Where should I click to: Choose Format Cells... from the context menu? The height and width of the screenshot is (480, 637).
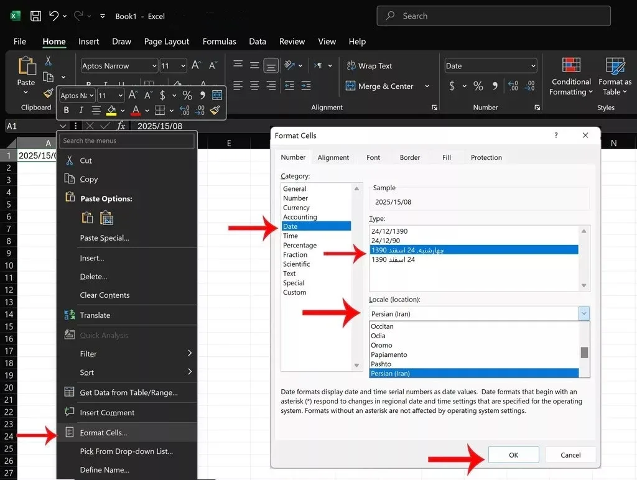point(127,433)
